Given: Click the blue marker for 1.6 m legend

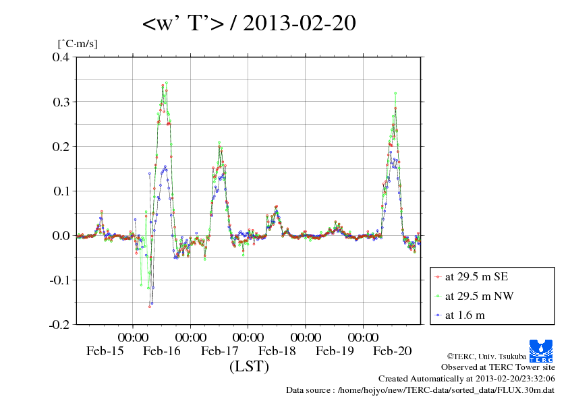Looking at the screenshot, I should click(438, 315).
